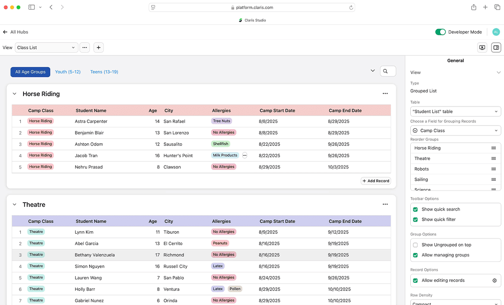504x305 pixels.
Task: Enable Show Ungrouped on top
Action: pos(415,244)
